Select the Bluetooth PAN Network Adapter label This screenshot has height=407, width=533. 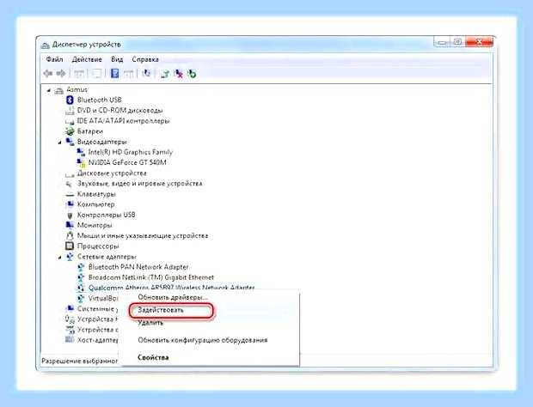pos(138,267)
